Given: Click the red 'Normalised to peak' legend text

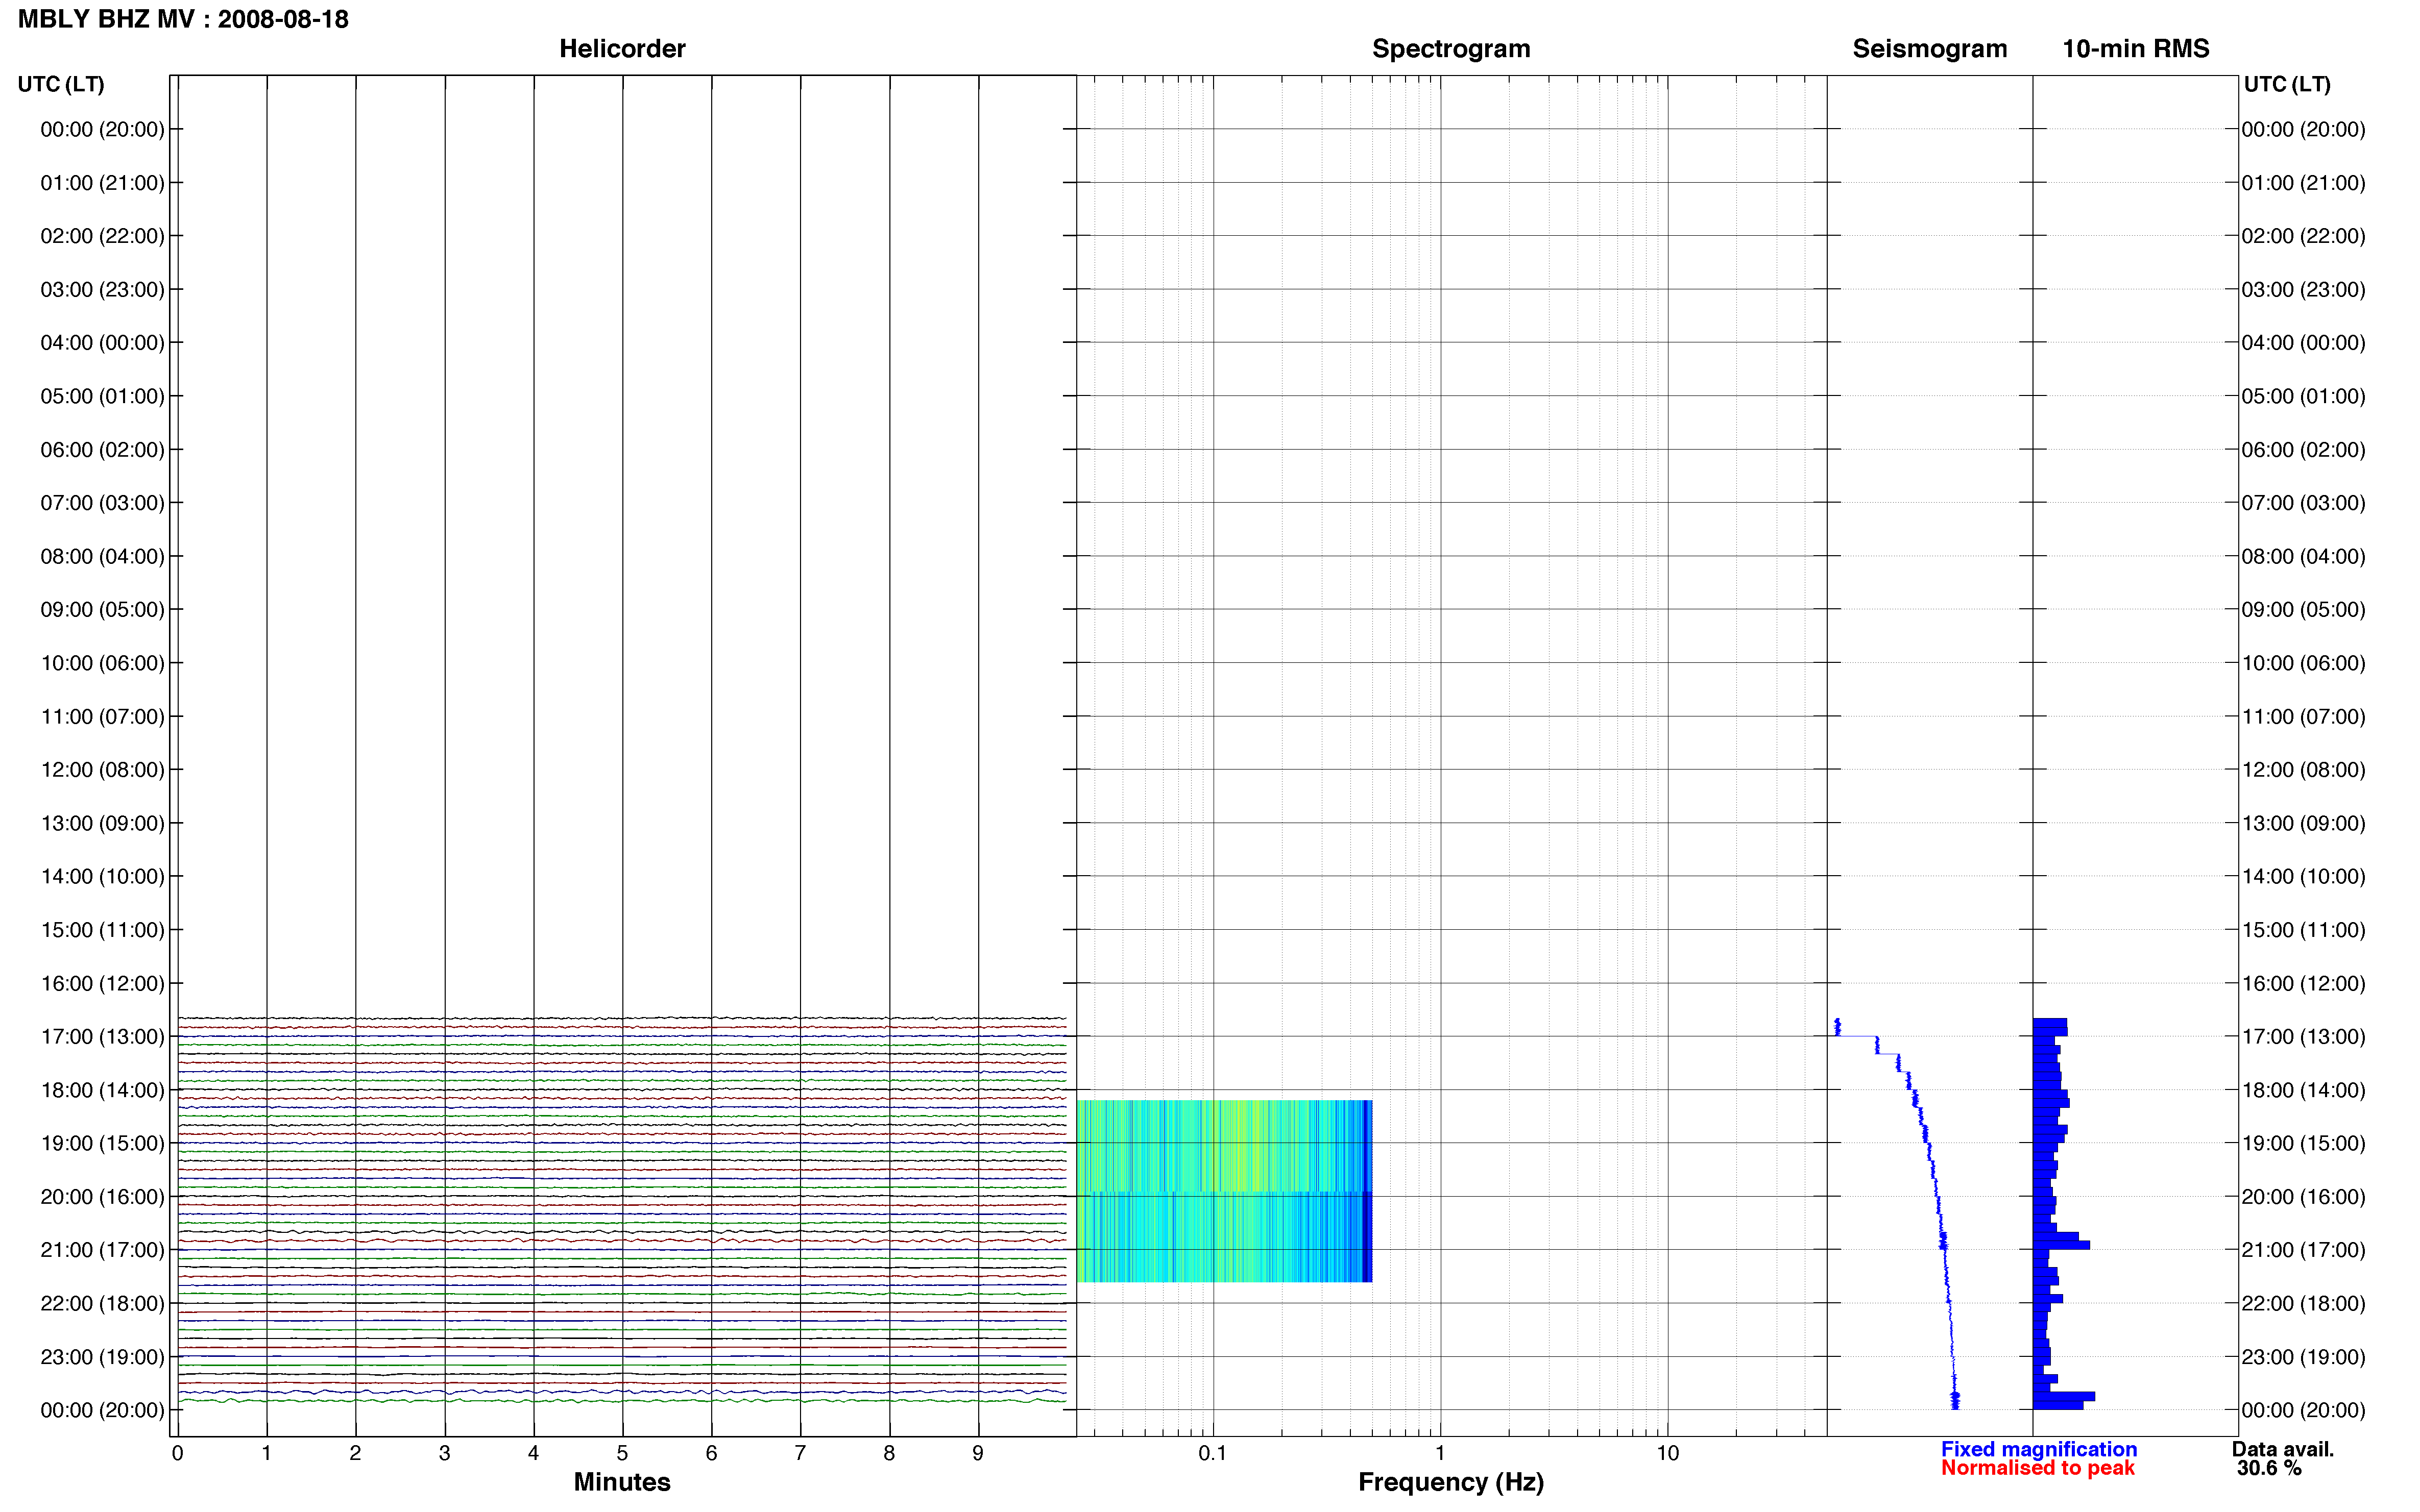Looking at the screenshot, I should click(x=2038, y=1468).
